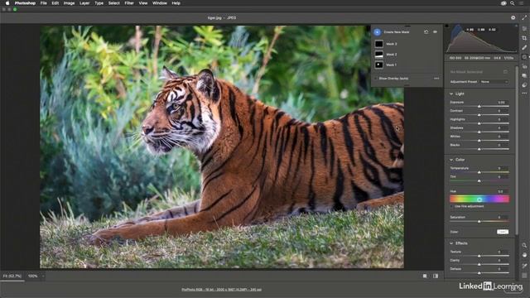The image size is (530, 298).
Task: Click the Saturation slider handle
Action: click(x=479, y=221)
